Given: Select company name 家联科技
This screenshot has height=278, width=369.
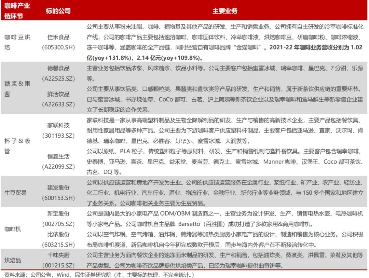Looking at the screenshot, I should pyautogui.click(x=58, y=125).
